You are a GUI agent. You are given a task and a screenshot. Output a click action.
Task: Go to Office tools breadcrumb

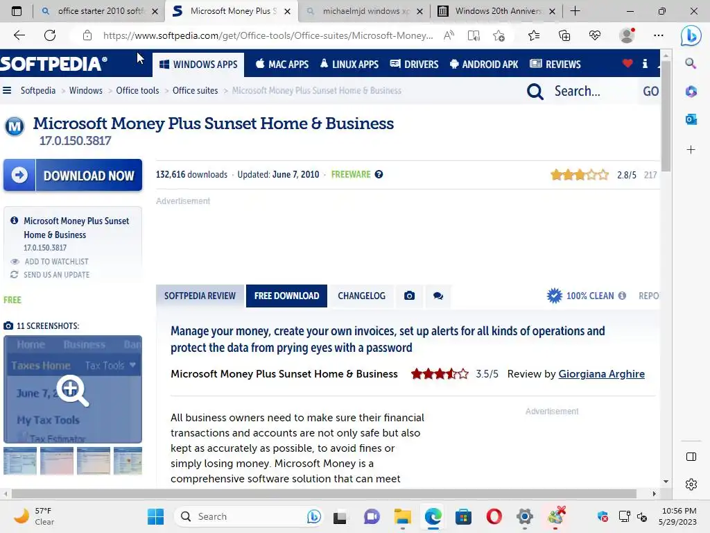coord(138,91)
